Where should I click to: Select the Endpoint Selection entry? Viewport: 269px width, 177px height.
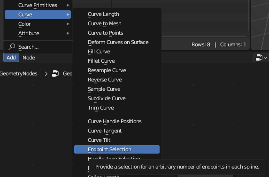pos(117,149)
